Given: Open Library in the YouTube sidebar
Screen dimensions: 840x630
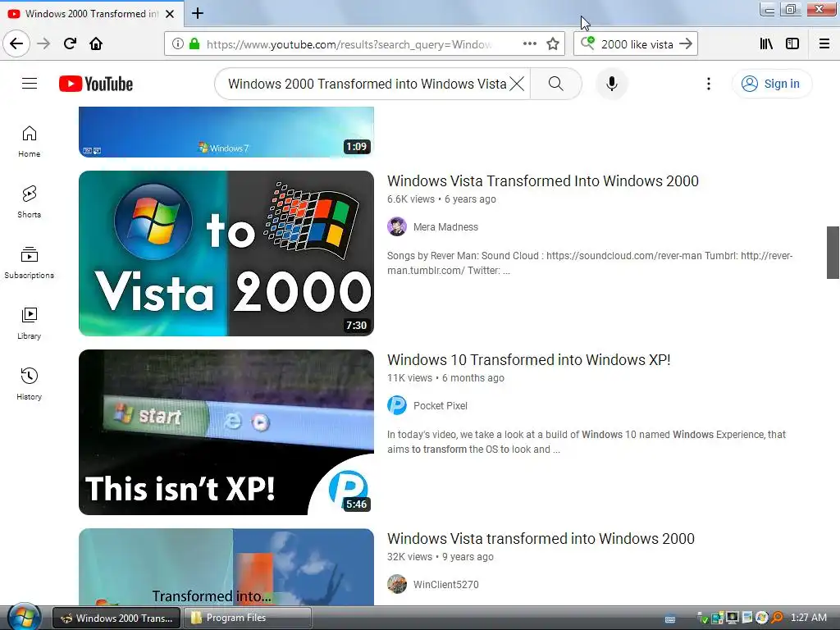Looking at the screenshot, I should coord(30,324).
